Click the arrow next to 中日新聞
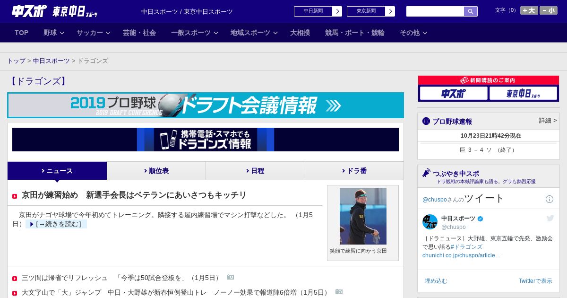Image resolution: width=567 pixels, height=298 pixels. coord(337,11)
